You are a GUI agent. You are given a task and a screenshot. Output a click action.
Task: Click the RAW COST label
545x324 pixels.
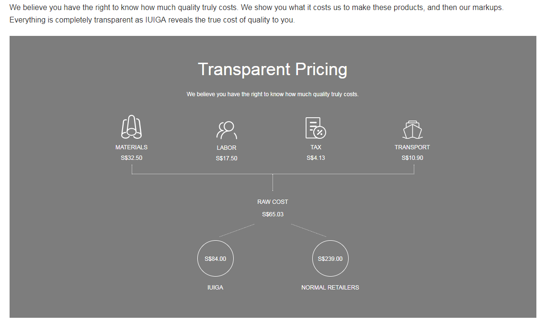click(272, 202)
